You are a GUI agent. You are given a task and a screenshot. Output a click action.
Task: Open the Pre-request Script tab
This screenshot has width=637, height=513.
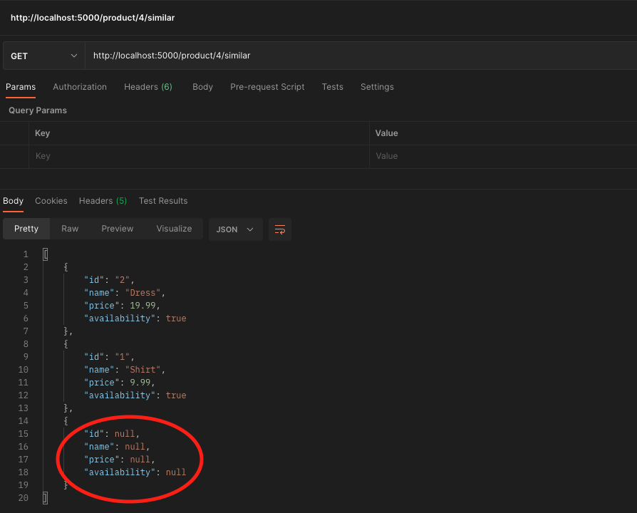[x=267, y=86]
